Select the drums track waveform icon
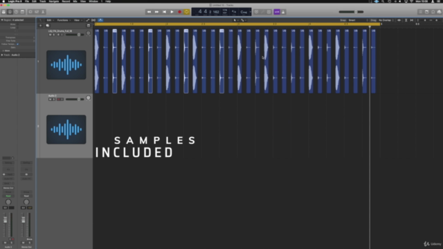Viewport: 443px width, 249px height. 66,65
